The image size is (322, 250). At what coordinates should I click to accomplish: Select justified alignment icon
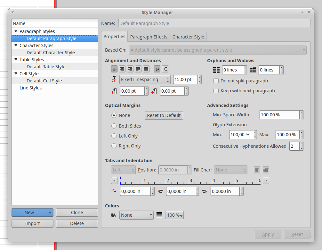pos(138,69)
